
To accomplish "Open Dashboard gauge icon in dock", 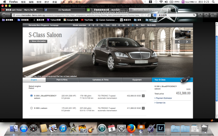I will coord(33,129).
